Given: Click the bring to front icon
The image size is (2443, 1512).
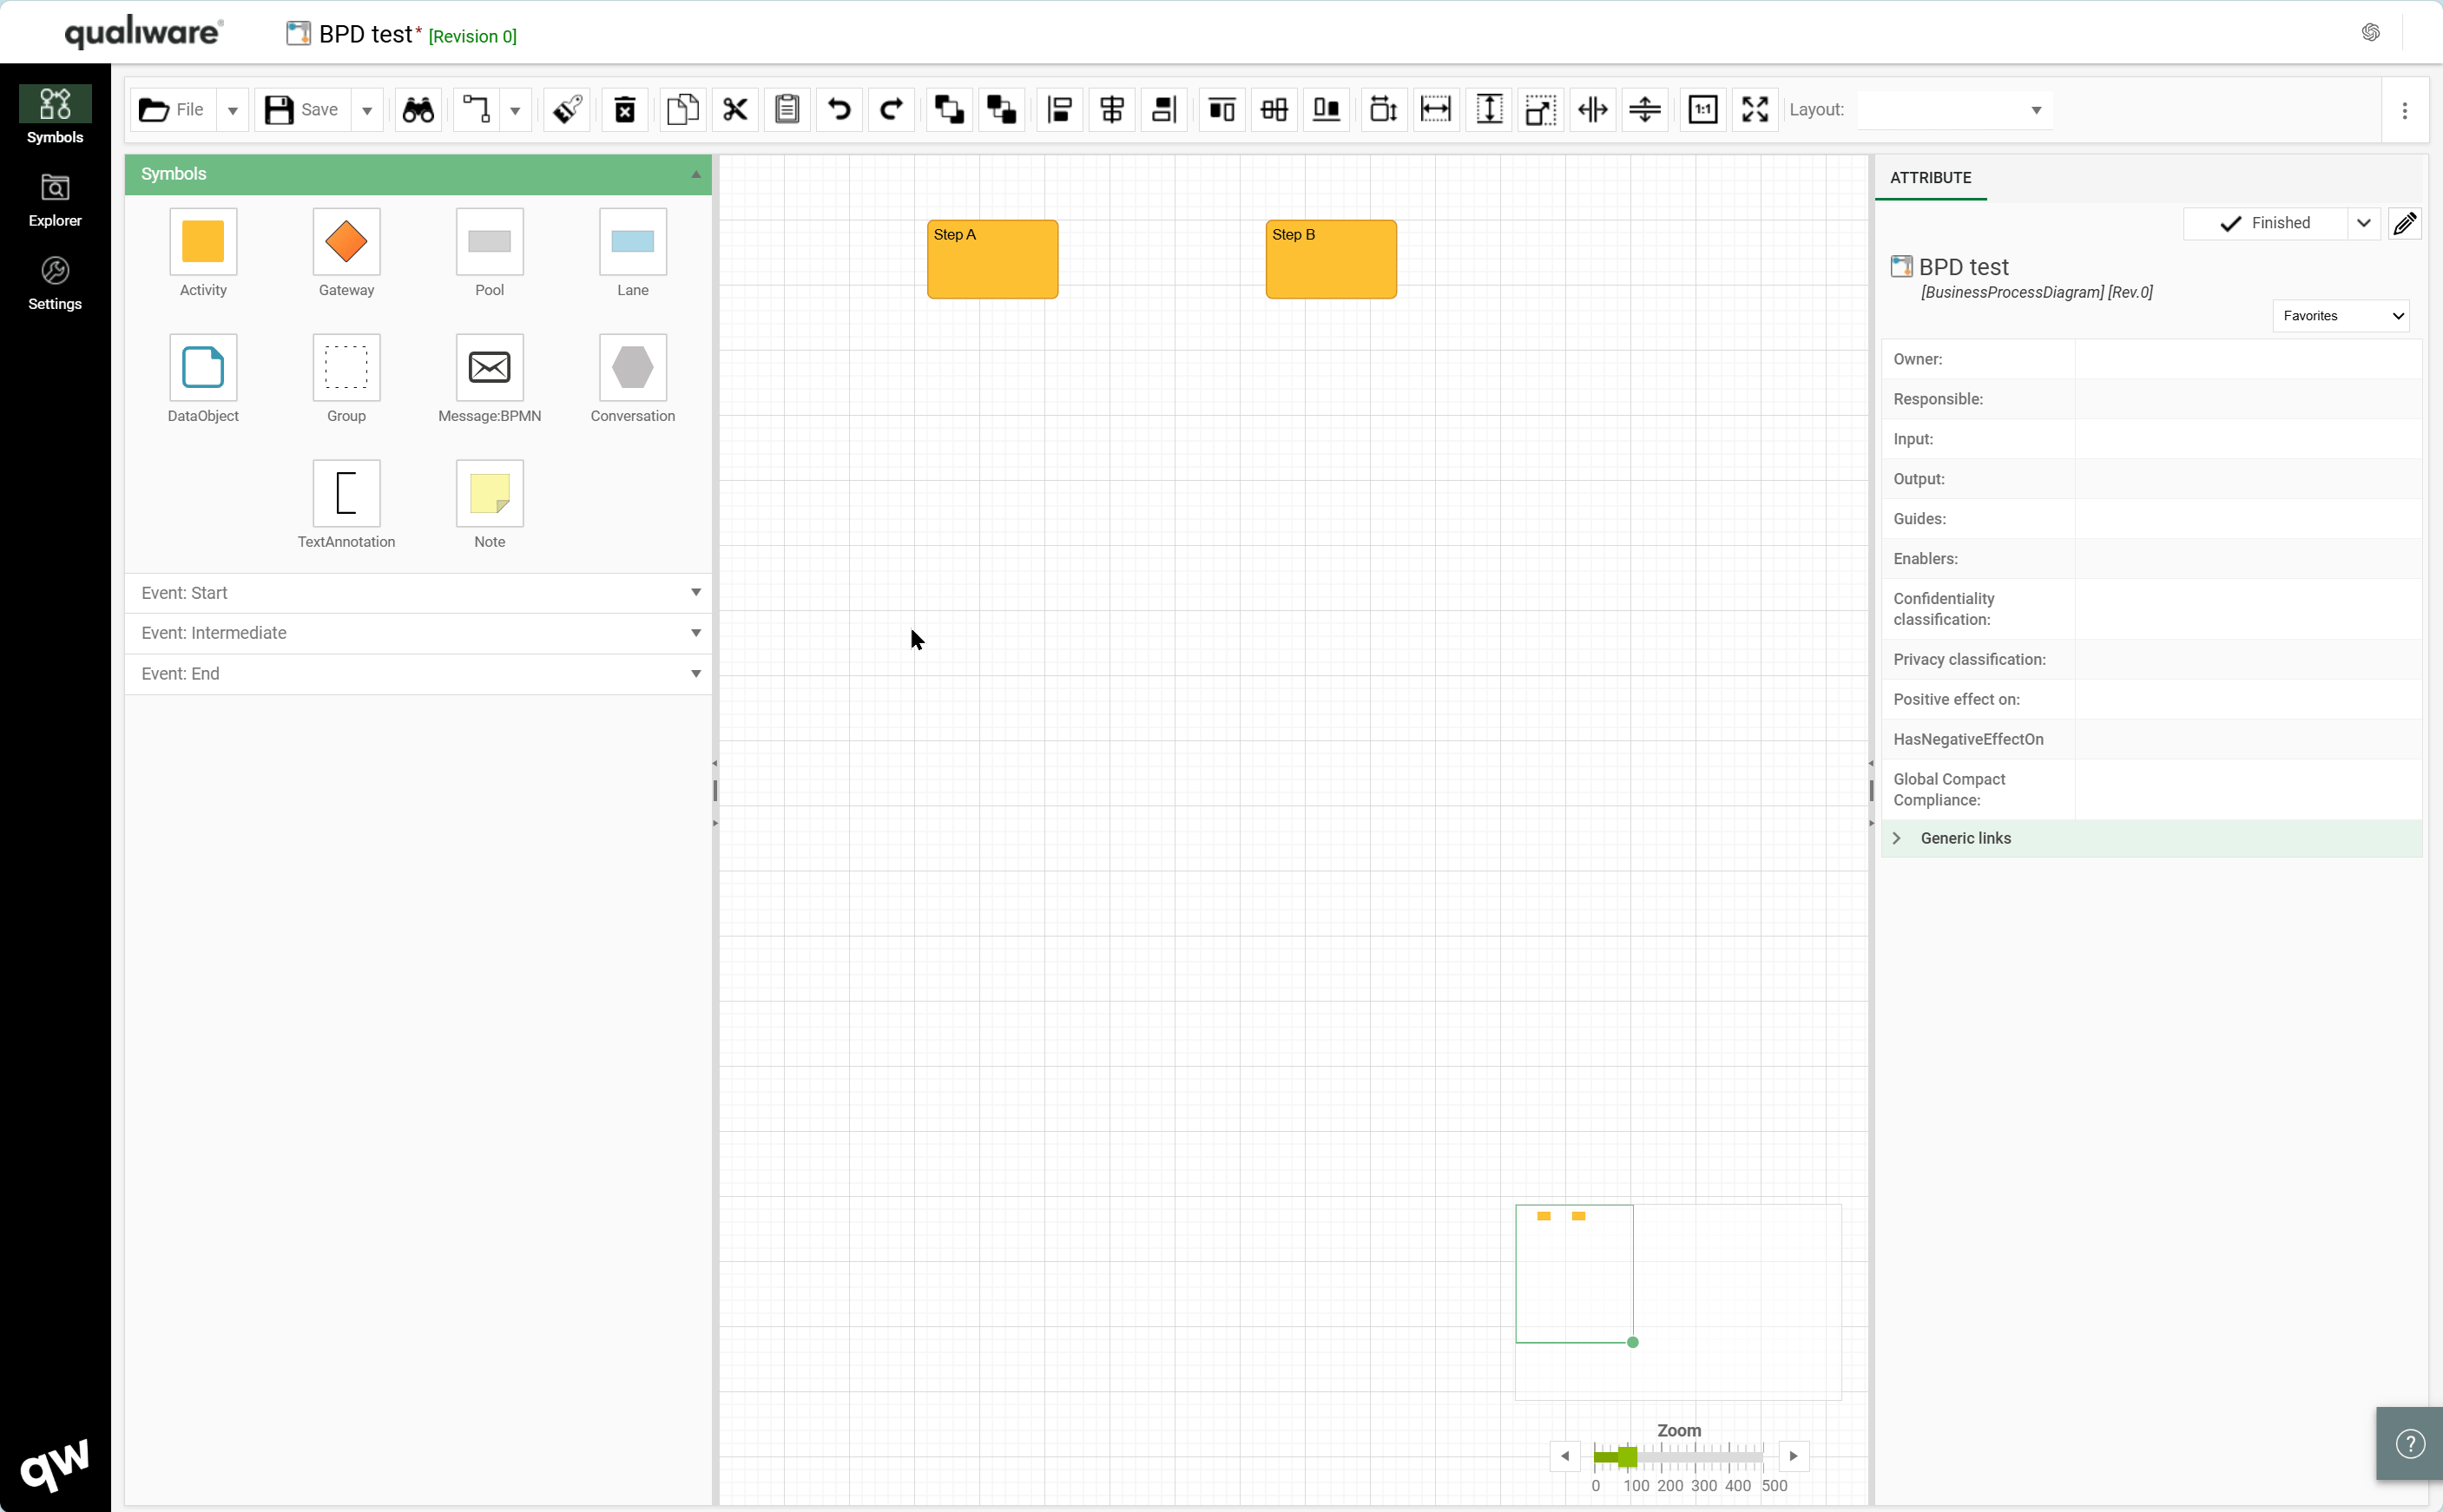Looking at the screenshot, I should [949, 110].
